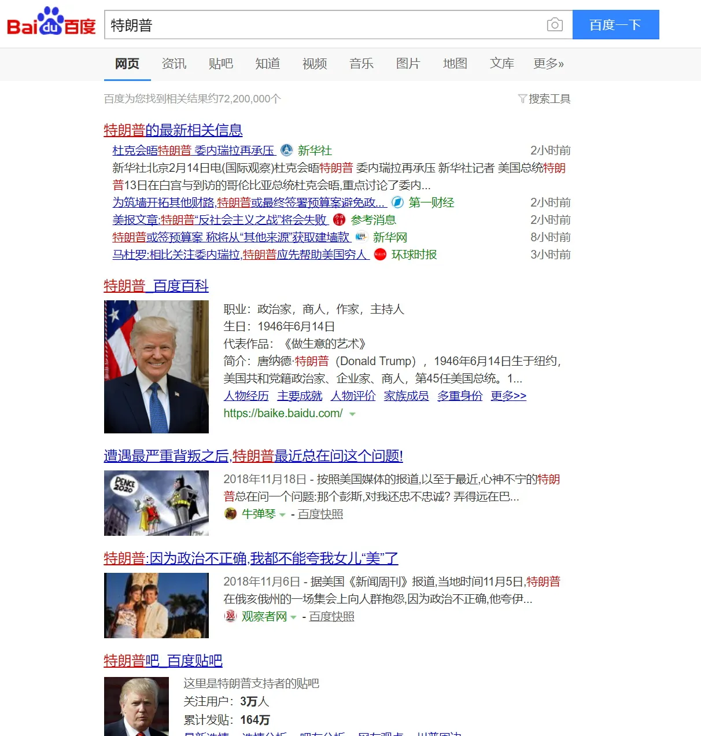Viewport: 701px width, 736px height.
Task: Click the 更多>> link in Baike result
Action: click(x=508, y=396)
